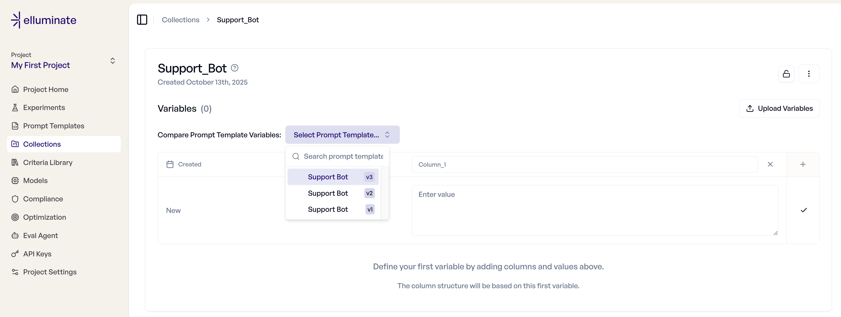Open API Keys from sidebar
The height and width of the screenshot is (317, 841).
click(37, 254)
